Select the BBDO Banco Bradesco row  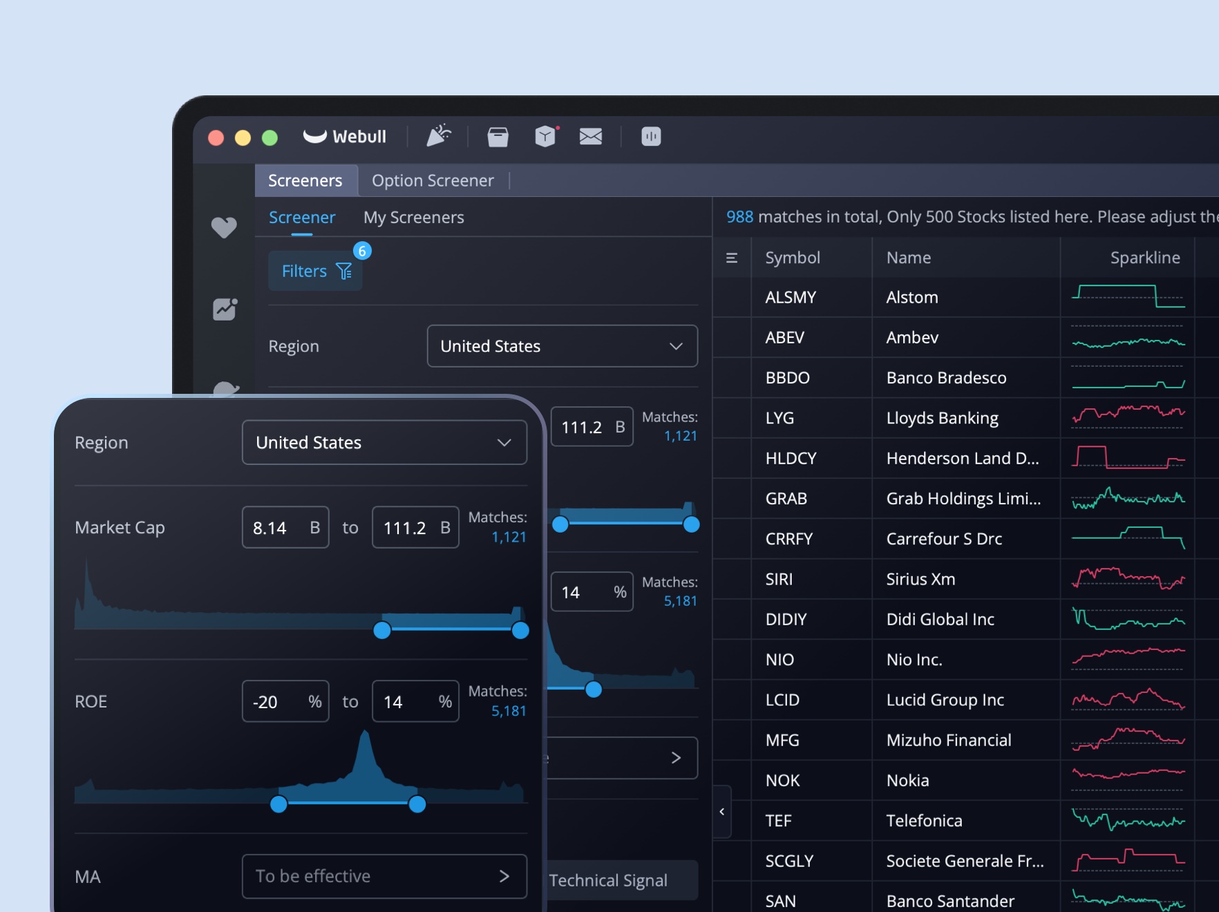[x=966, y=378]
